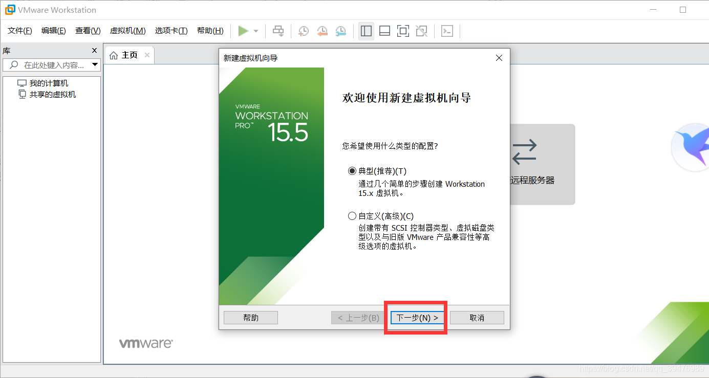Image resolution: width=709 pixels, height=378 pixels.
Task: Toggle the thumbnail bar view icon
Action: point(384,31)
